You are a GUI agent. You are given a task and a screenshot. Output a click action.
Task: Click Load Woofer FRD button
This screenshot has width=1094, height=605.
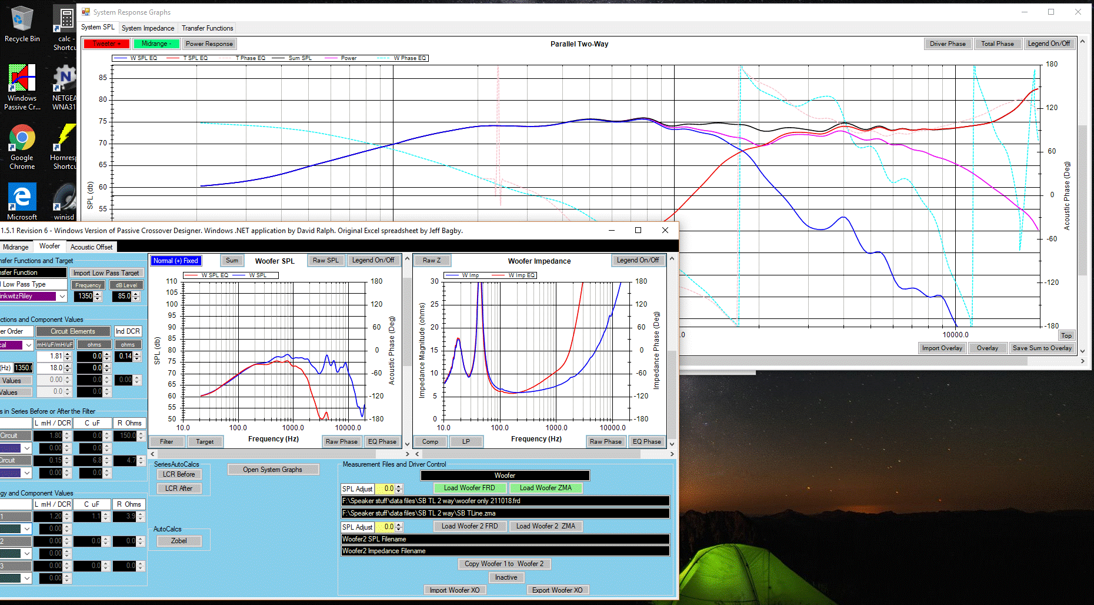(x=469, y=488)
